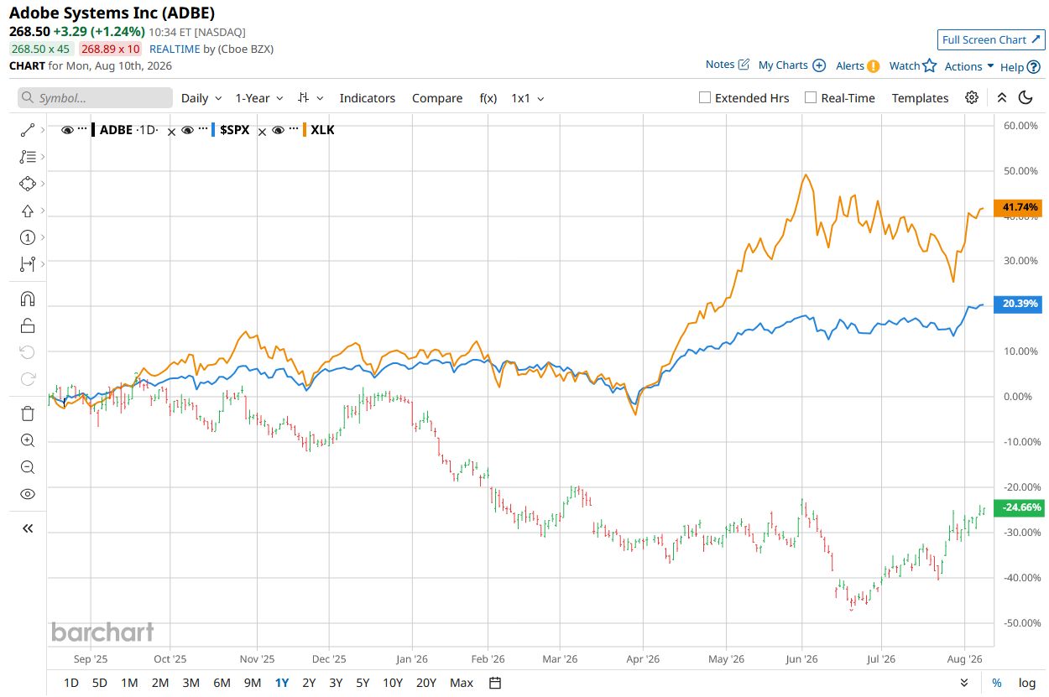Toggle log scale button
1049x697 pixels.
click(1027, 683)
